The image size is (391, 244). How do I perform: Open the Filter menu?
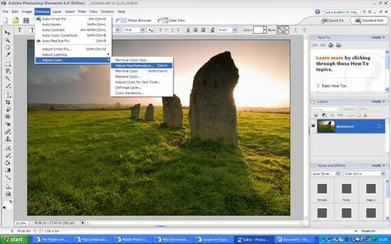click(81, 12)
